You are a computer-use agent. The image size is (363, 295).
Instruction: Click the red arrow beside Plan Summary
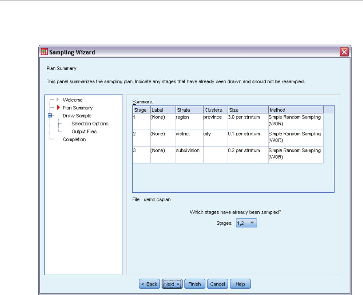point(58,107)
